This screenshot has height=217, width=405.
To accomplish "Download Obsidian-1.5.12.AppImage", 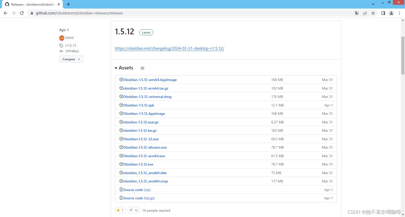I will [x=144, y=114].
